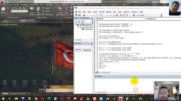This screenshot has height=101, width=181.
Task: Open the User Interface CUI tool
Action: click(x=32, y=11)
